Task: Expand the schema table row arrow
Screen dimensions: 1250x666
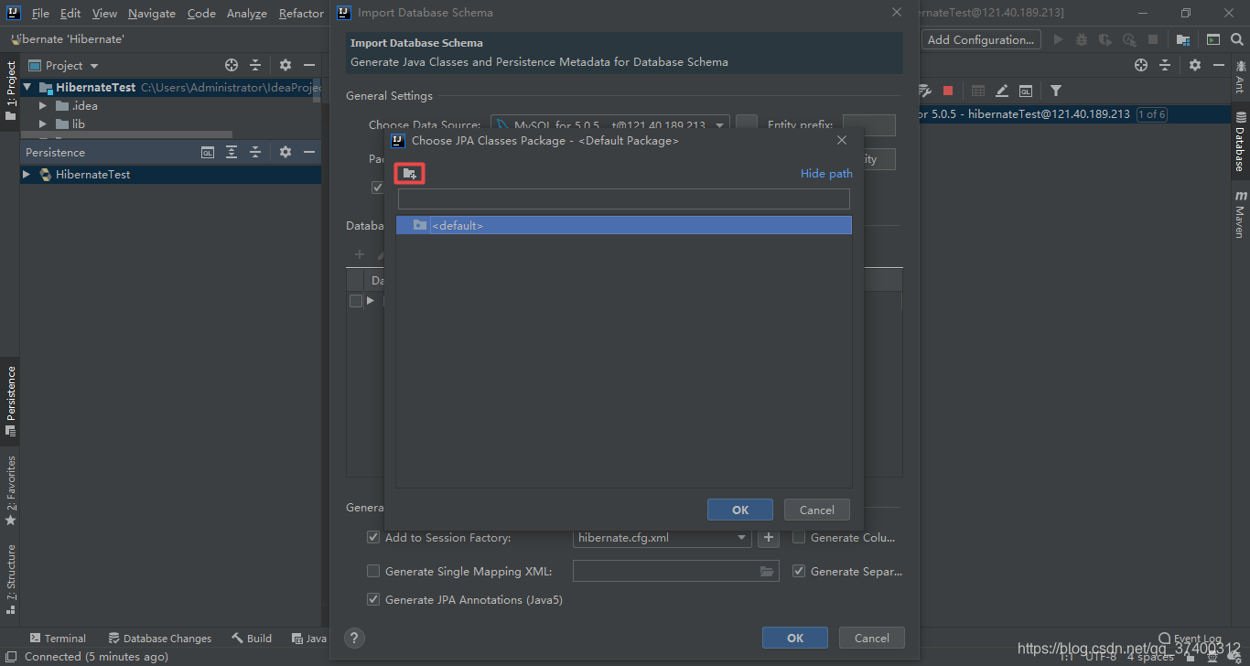Action: tap(371, 301)
